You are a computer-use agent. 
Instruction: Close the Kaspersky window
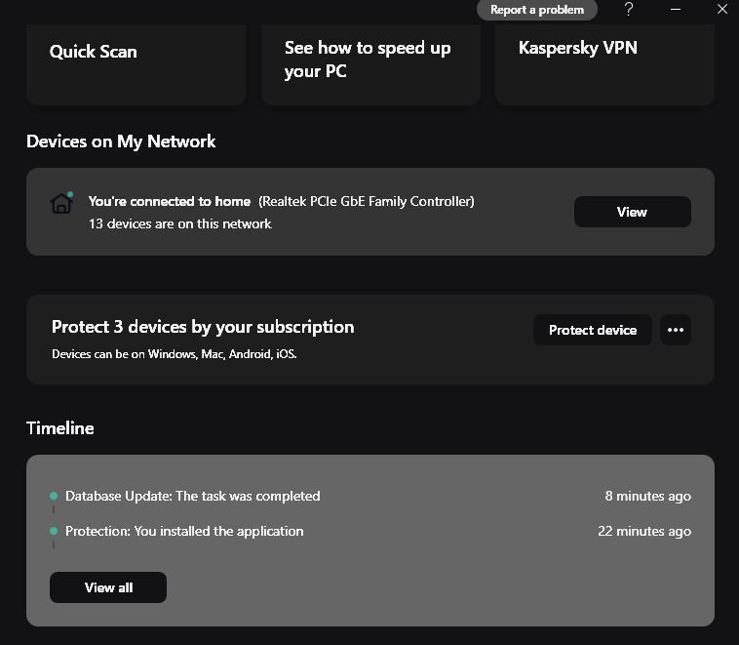[721, 10]
